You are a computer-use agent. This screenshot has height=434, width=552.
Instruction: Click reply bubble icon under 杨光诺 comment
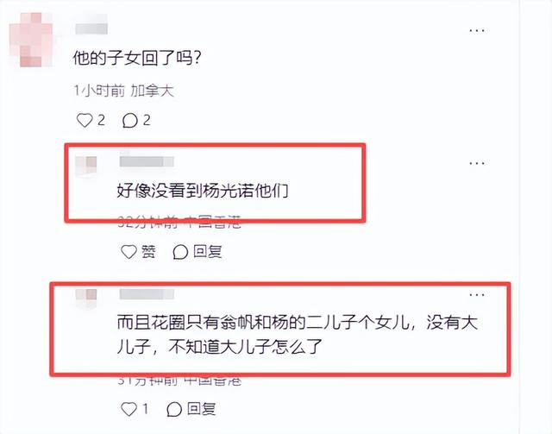180,252
